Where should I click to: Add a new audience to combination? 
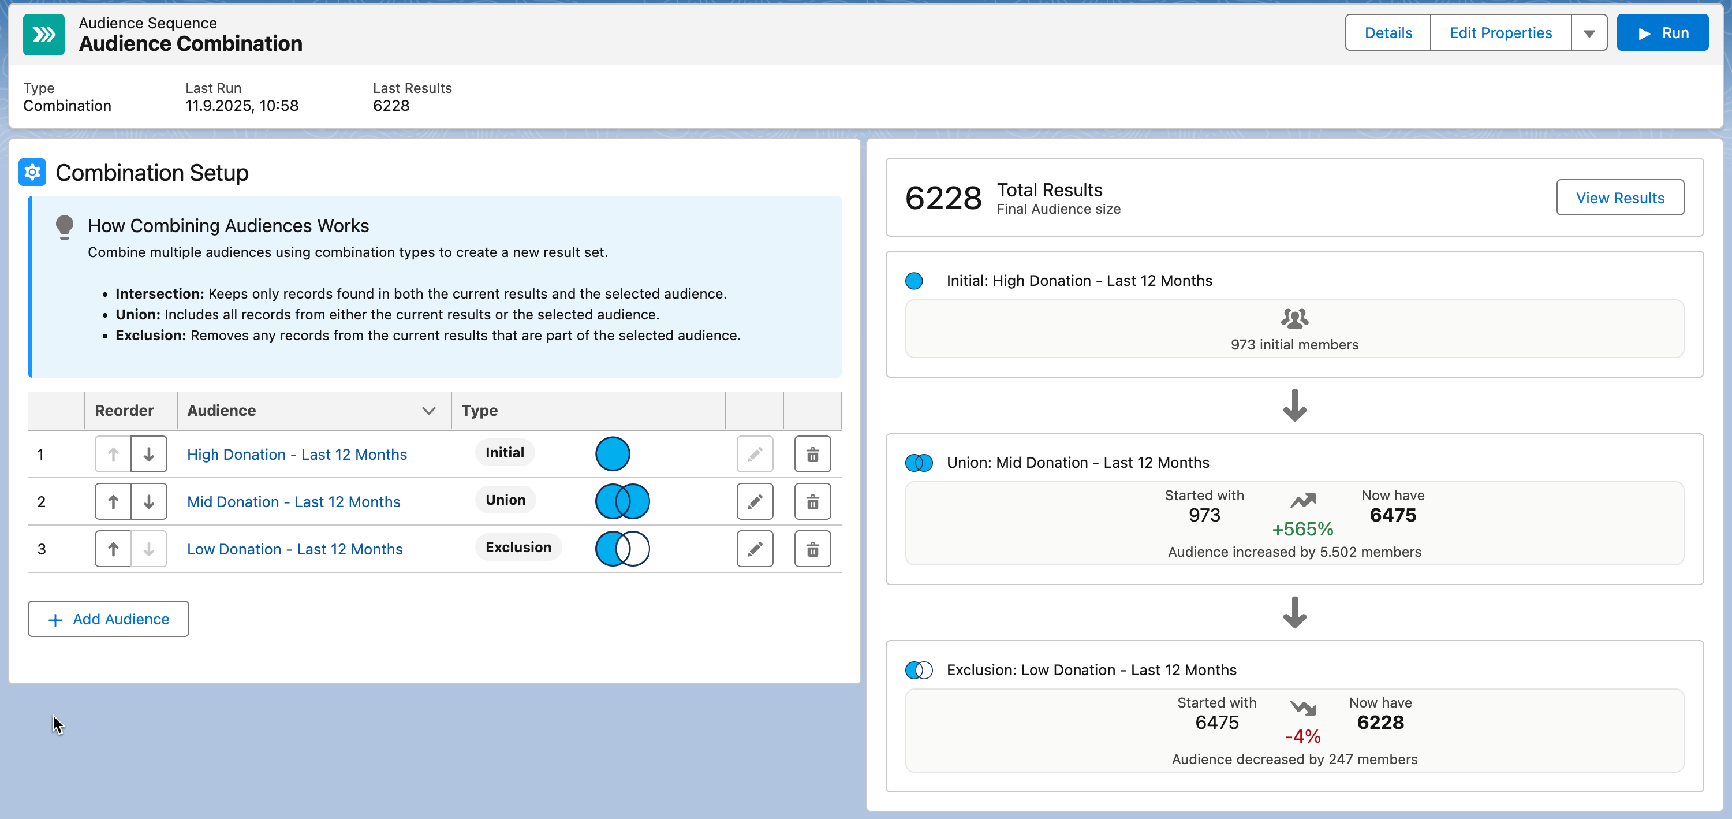pos(109,619)
